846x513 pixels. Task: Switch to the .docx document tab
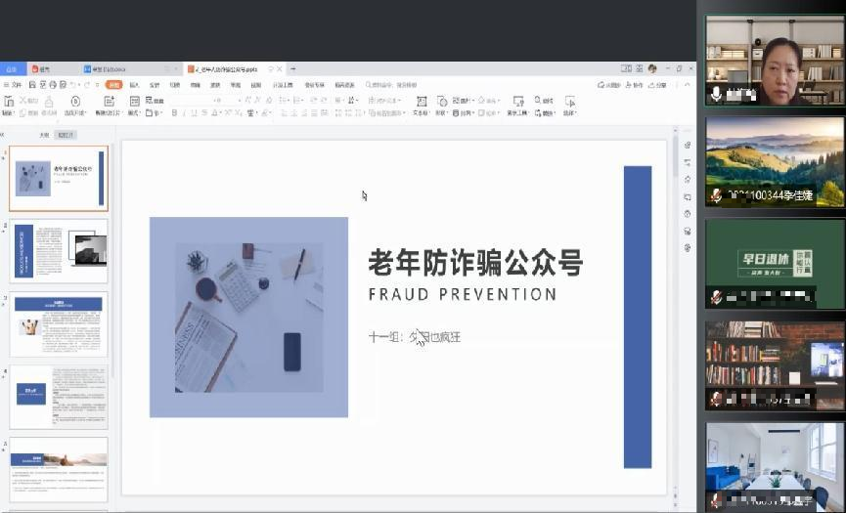tap(128, 69)
